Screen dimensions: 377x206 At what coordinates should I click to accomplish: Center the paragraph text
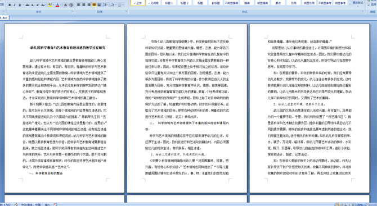(x=84, y=4)
